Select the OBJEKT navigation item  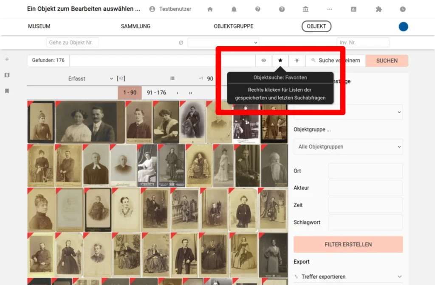click(316, 26)
